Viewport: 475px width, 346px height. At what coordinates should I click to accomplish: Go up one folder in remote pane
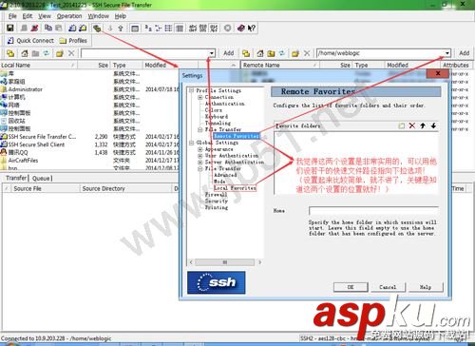click(x=271, y=53)
